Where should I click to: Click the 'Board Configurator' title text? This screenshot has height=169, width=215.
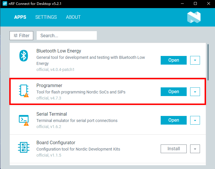(56, 142)
